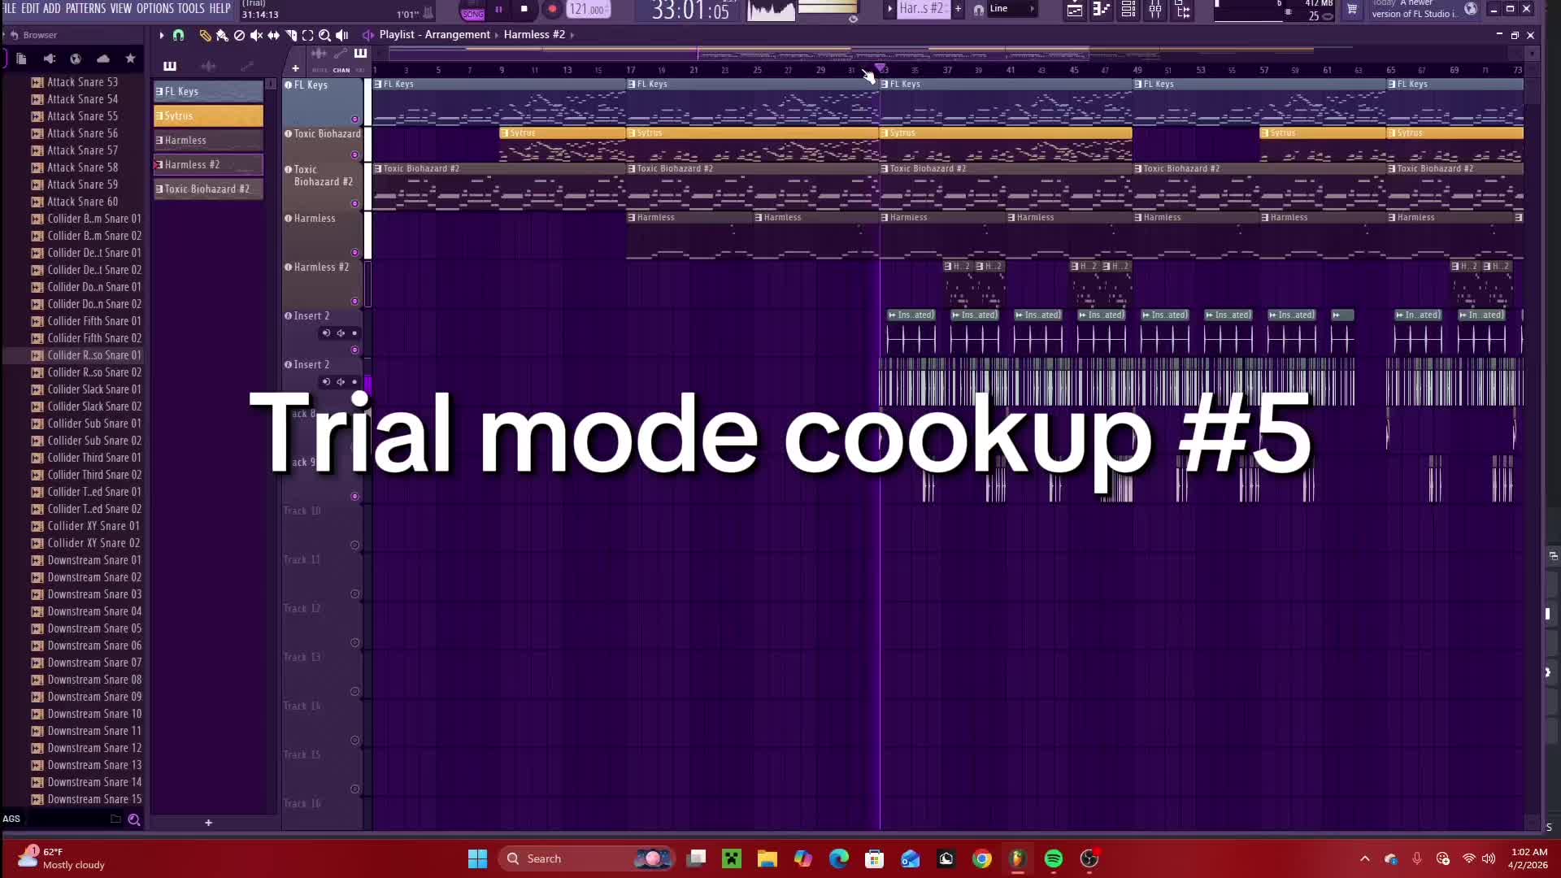Screen dimensions: 1561x878
Task: Select the Zoom tool in playlist toolbar
Action: pos(324,35)
